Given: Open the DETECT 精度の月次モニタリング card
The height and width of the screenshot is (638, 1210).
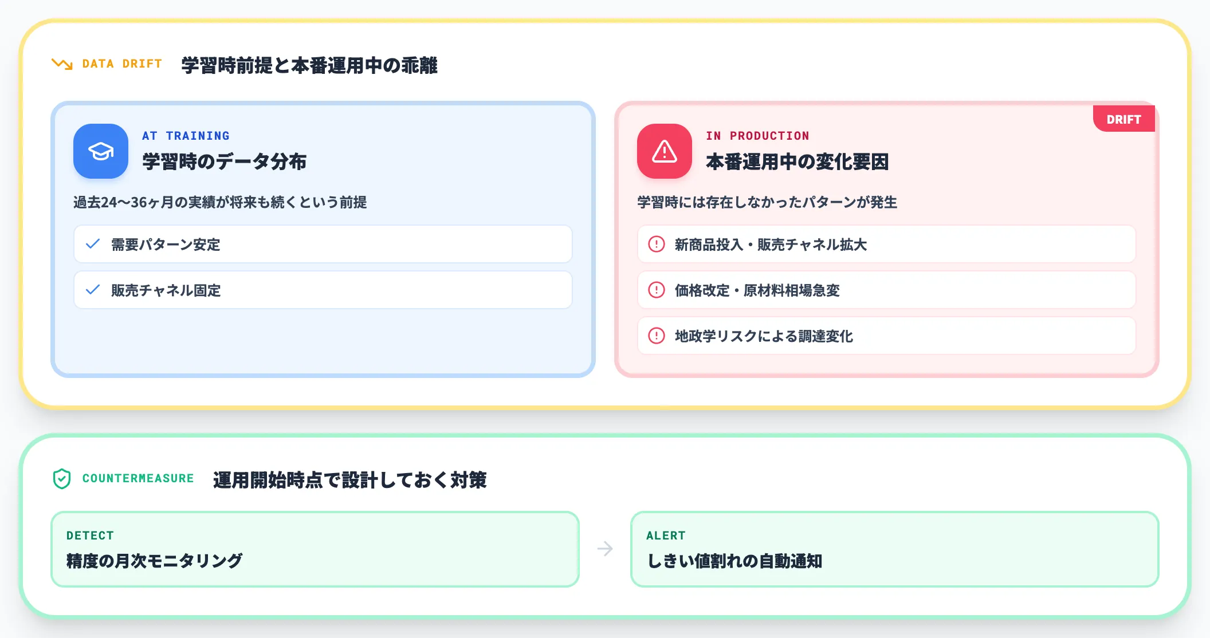Looking at the screenshot, I should 315,549.
